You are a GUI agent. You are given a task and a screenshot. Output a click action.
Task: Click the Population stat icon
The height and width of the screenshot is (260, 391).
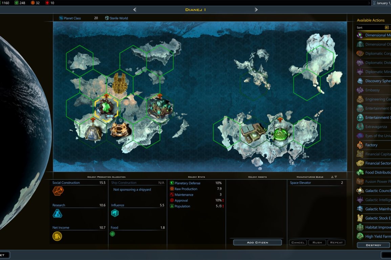(x=172, y=206)
